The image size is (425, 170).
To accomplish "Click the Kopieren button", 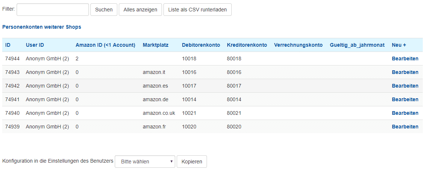I will 192,162.
